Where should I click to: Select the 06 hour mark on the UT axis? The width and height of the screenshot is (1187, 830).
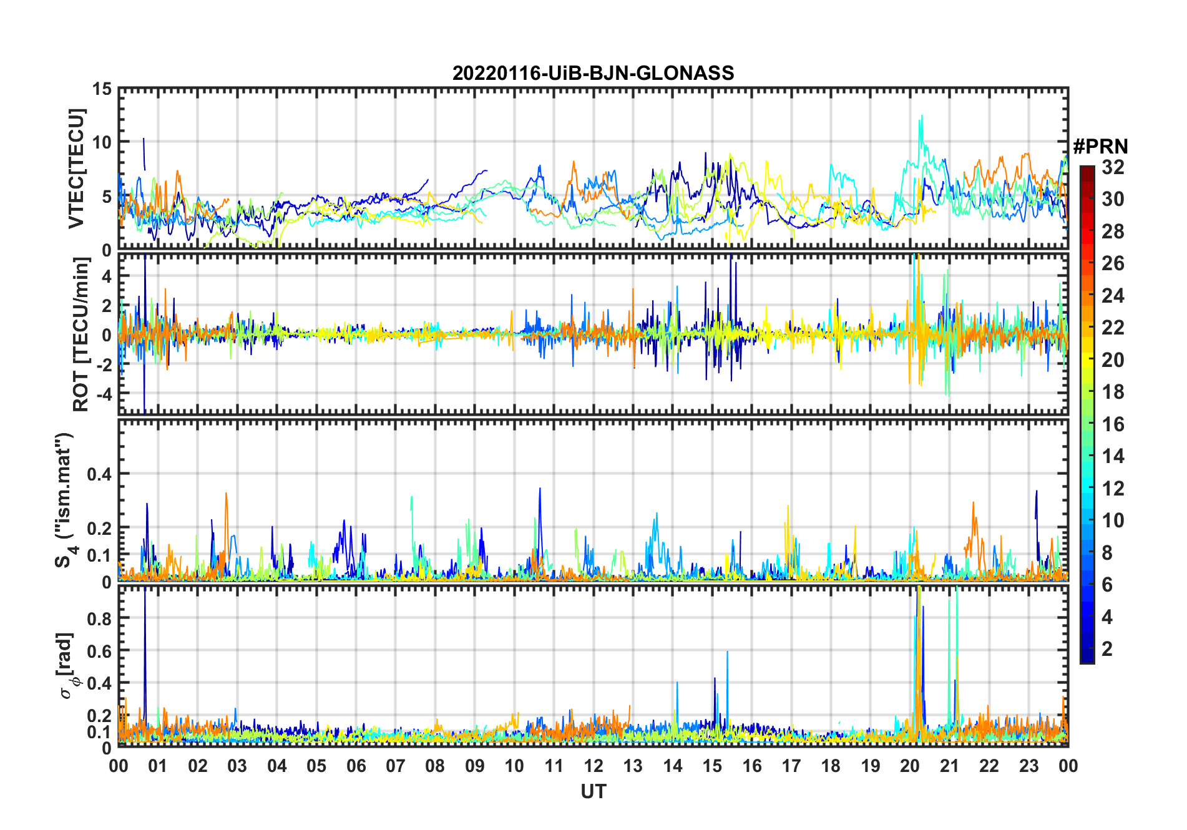coord(356,766)
